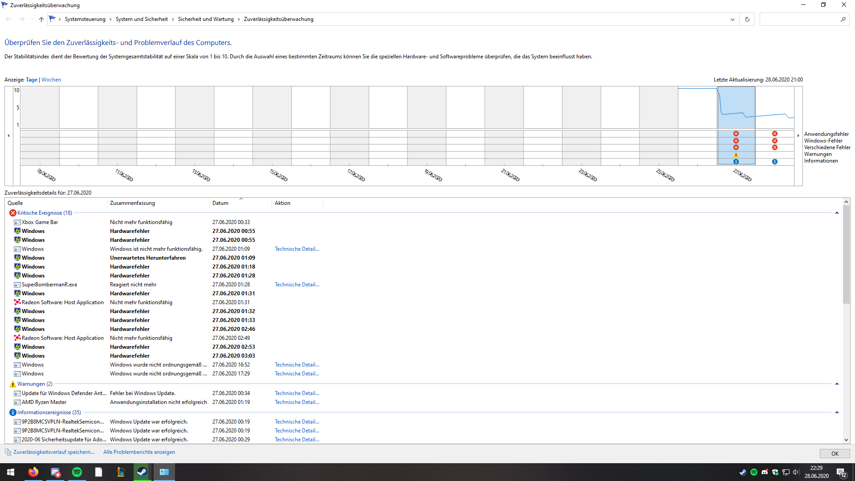Collapse the Kritische Ereignisse group
This screenshot has width=855, height=481.
click(x=837, y=213)
